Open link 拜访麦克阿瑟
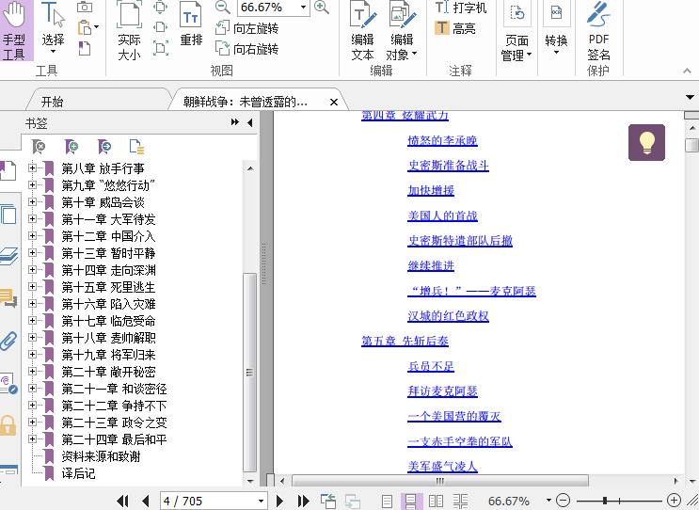Viewport: 699px width, 510px height. (x=442, y=391)
